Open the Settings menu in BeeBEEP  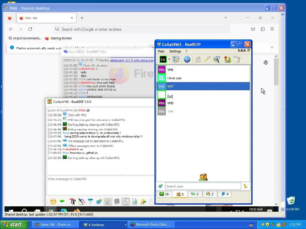(x=175, y=51)
